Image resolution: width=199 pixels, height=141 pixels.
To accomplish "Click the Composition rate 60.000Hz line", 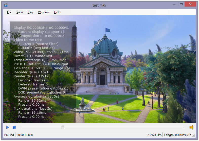I will click(x=41, y=36).
